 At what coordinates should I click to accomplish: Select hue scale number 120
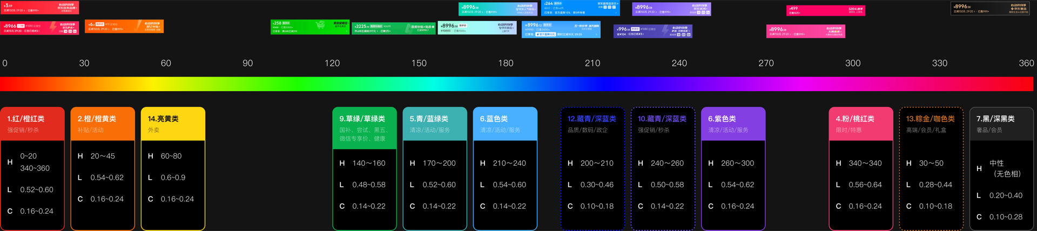point(332,63)
